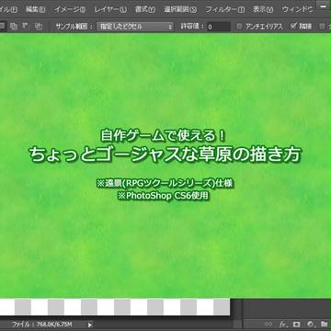The height and width of the screenshot is (331, 331).
Task: Click the new group folder icon
Action: (x=324, y=324)
